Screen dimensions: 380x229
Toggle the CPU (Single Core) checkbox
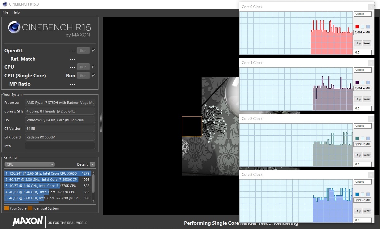94,75
